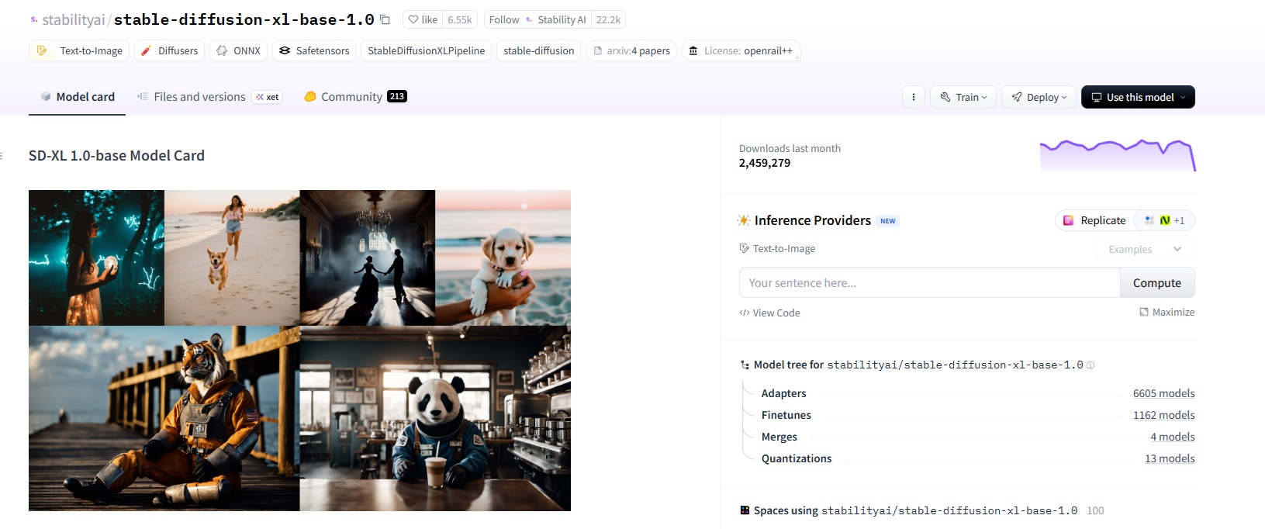Screen dimensions: 1265x529
Task: View the 6.55k likes count
Action: [x=460, y=19]
